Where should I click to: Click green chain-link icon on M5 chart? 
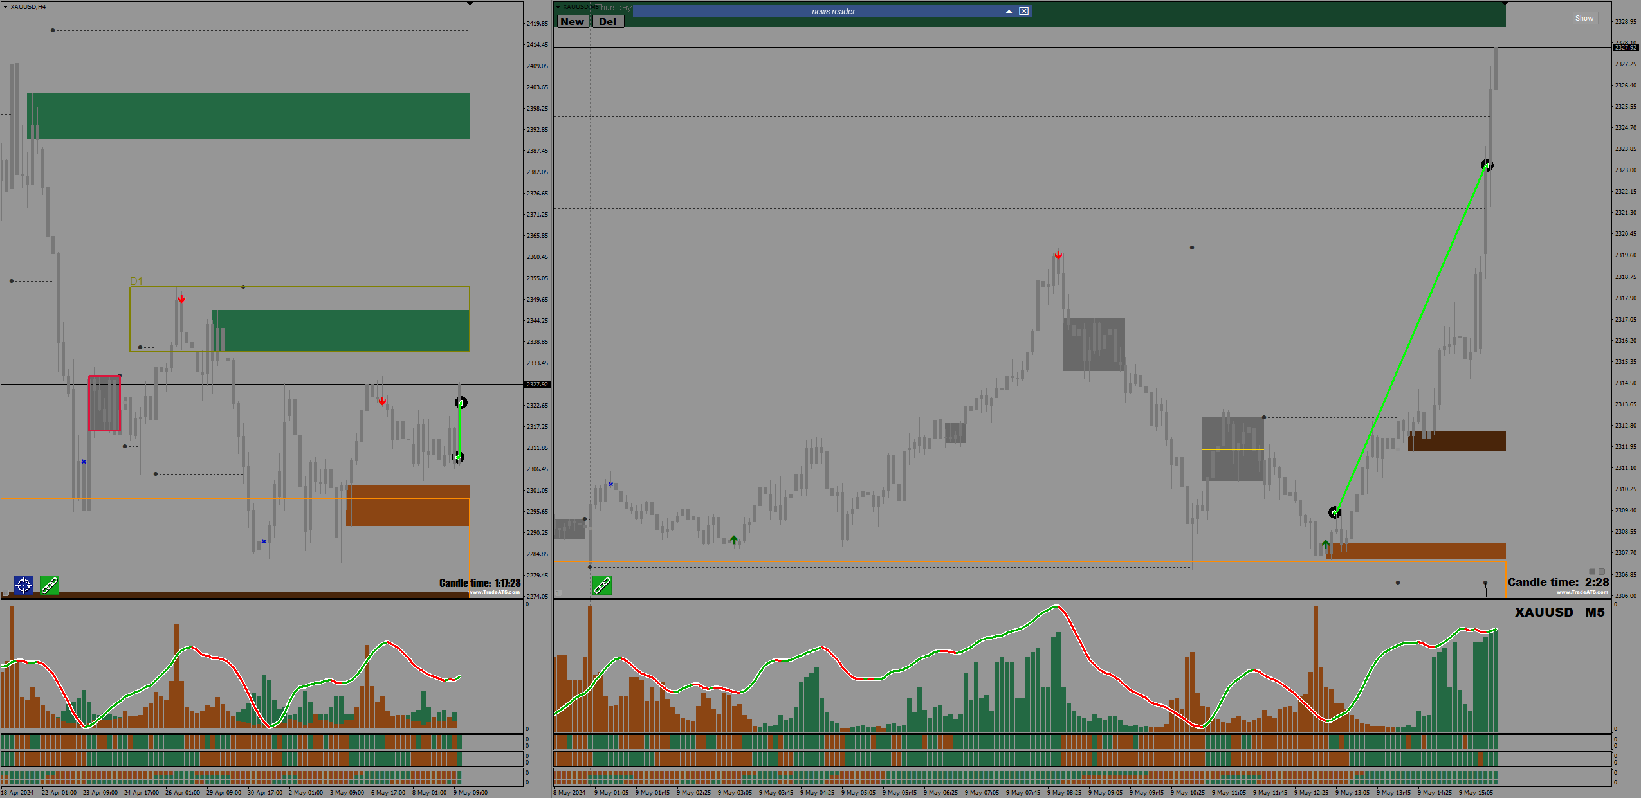602,585
